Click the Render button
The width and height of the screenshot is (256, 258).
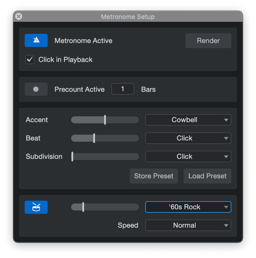pyautogui.click(x=208, y=41)
